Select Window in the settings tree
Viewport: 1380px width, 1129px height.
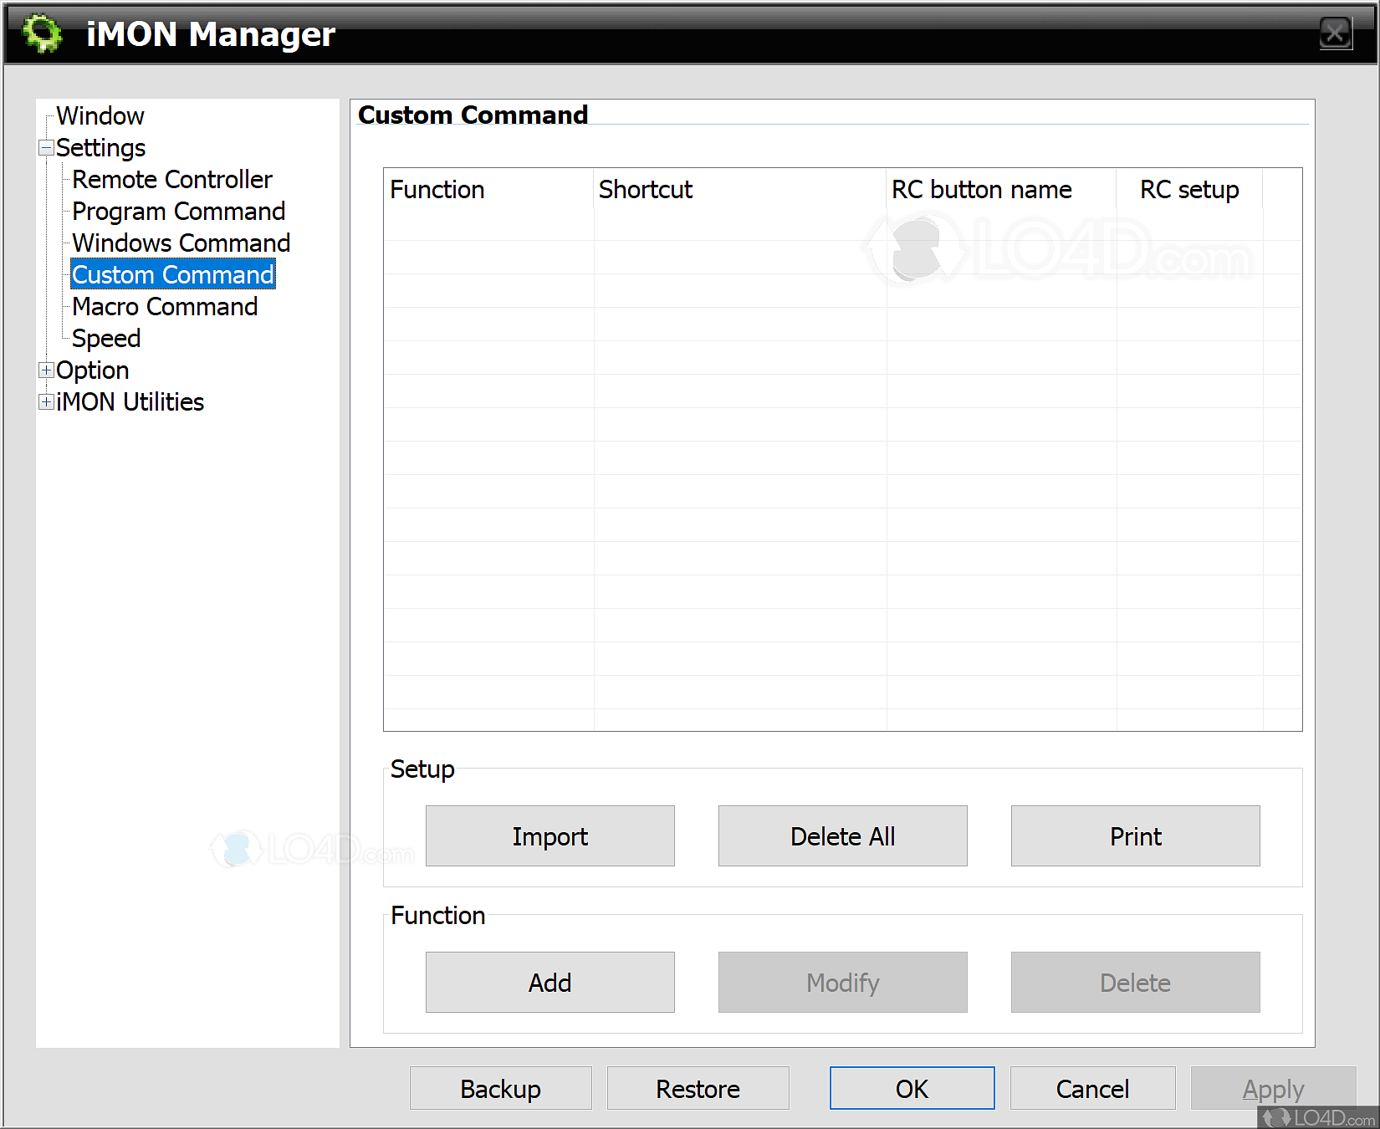tap(100, 115)
